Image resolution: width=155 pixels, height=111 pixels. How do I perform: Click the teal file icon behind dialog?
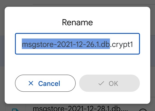coord(16,110)
